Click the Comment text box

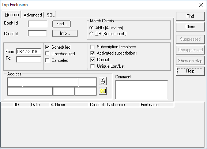142,90
